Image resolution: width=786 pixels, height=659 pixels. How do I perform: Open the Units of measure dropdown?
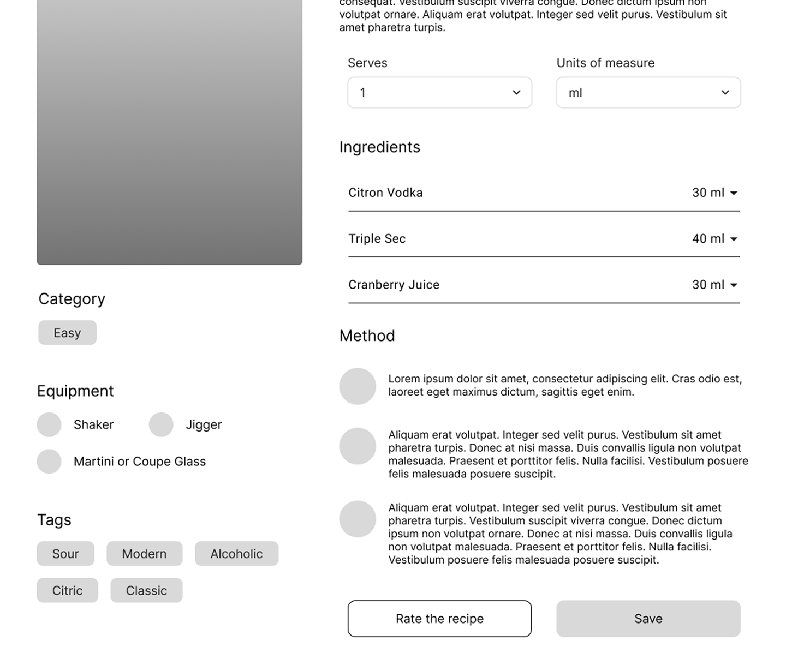click(648, 93)
